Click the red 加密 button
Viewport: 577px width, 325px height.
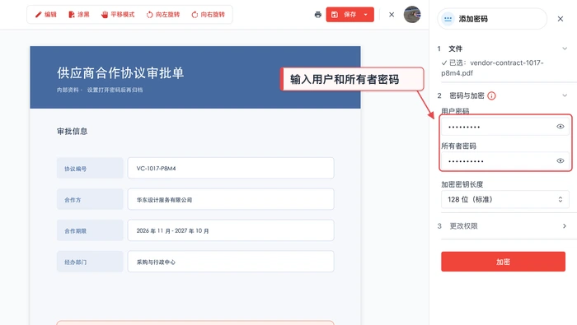(503, 262)
